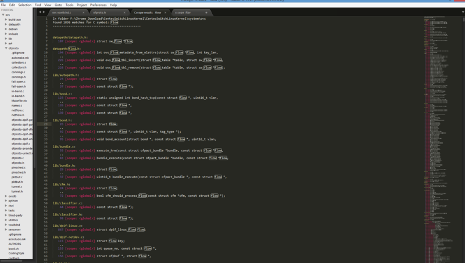Collapse the ovs root folder

click(3, 15)
